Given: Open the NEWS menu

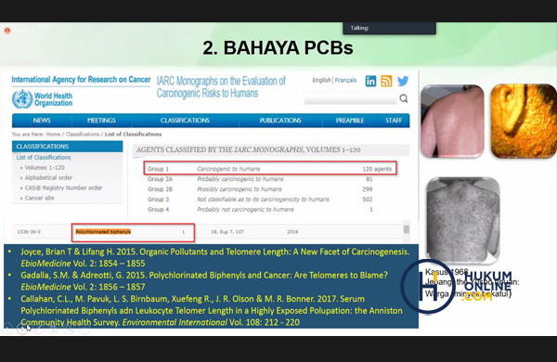Looking at the screenshot, I should coord(42,121).
